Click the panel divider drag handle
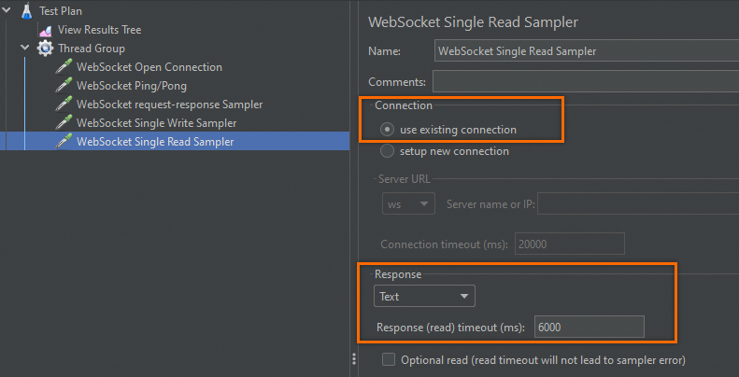Image resolution: width=739 pixels, height=377 pixels. (353, 359)
